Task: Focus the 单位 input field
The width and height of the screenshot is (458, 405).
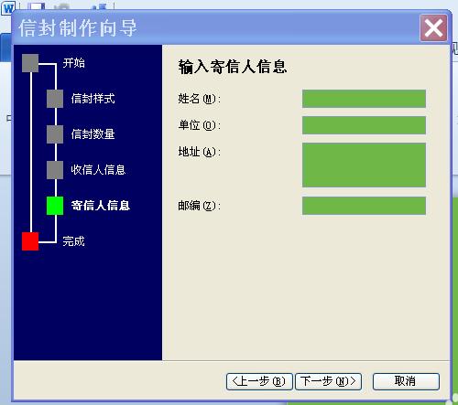Action: point(364,125)
